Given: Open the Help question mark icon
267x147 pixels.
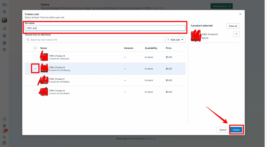Looking at the screenshot, I should 4,119.
